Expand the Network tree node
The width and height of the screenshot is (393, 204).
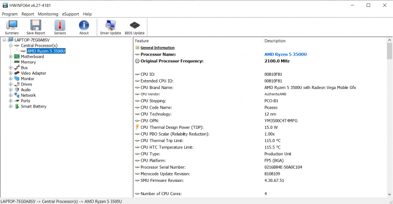coord(10,95)
